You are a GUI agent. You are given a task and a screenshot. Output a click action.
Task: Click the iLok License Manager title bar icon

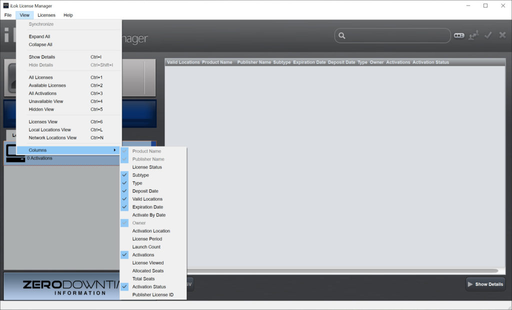(x=5, y=5)
